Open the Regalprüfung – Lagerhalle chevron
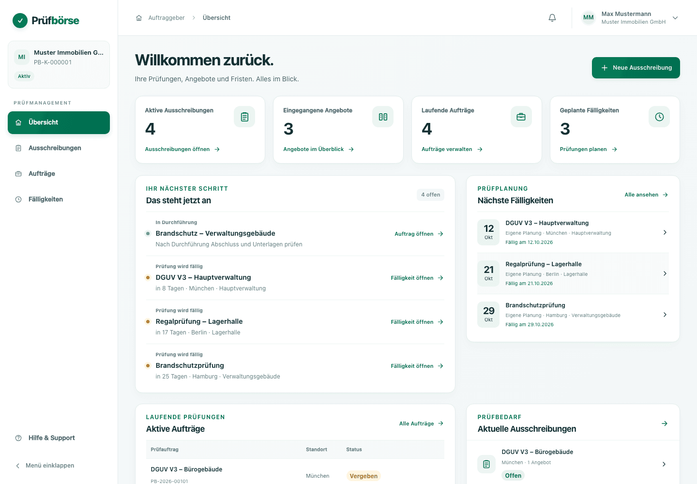The height and width of the screenshot is (484, 697). tap(665, 273)
